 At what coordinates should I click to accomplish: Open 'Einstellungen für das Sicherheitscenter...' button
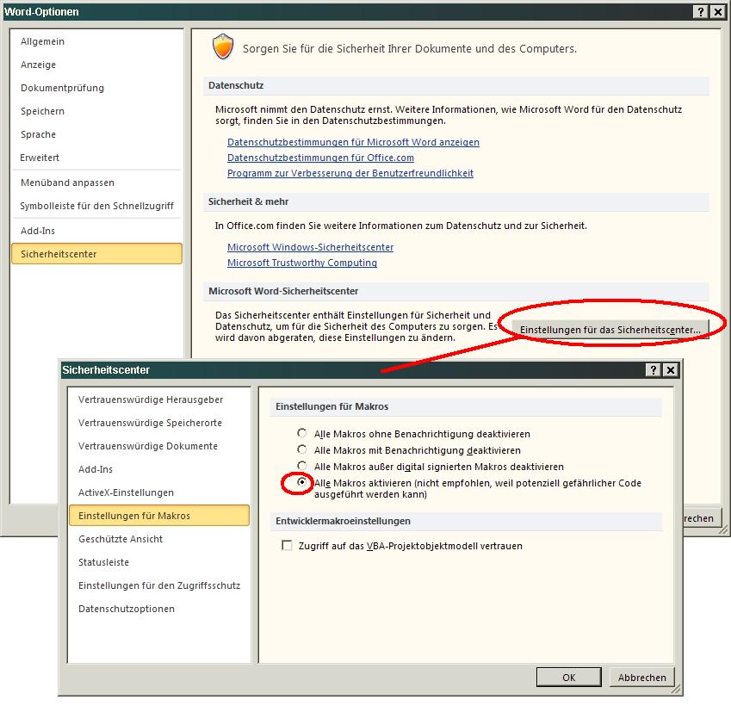click(x=610, y=330)
